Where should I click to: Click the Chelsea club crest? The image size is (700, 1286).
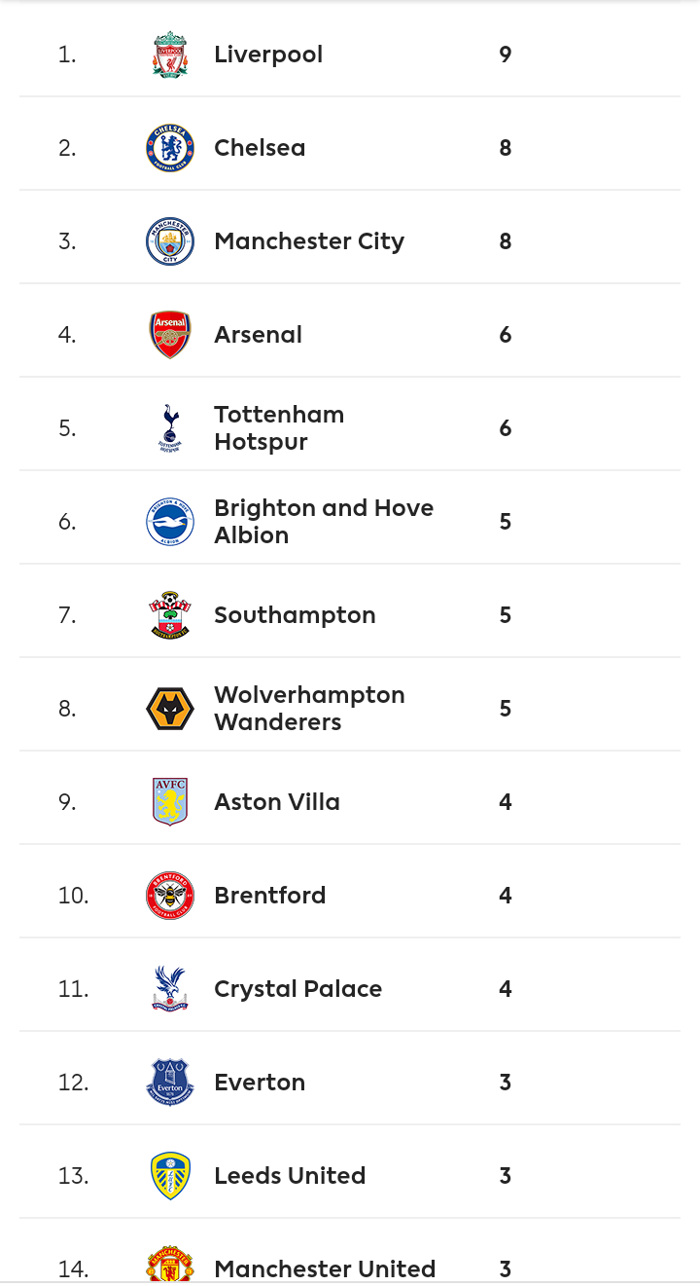[x=170, y=148]
